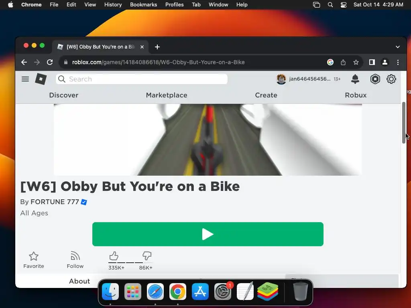Open the Edit menu
The height and width of the screenshot is (308, 411).
pyautogui.click(x=71, y=4)
